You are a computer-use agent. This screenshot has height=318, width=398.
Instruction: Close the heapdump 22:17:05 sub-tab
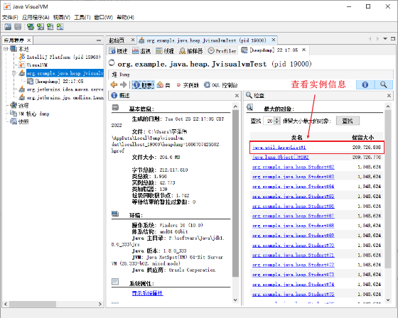pyautogui.click(x=303, y=50)
